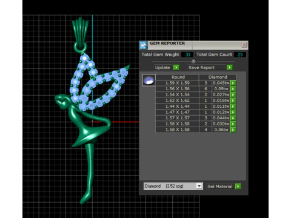Click the Total Gem Count label

214,54
